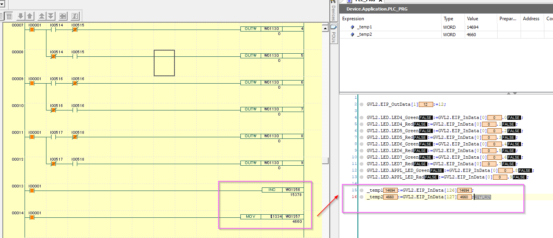
Task: Click the ladder scrollbar up arrow
Action: [x=325, y=28]
